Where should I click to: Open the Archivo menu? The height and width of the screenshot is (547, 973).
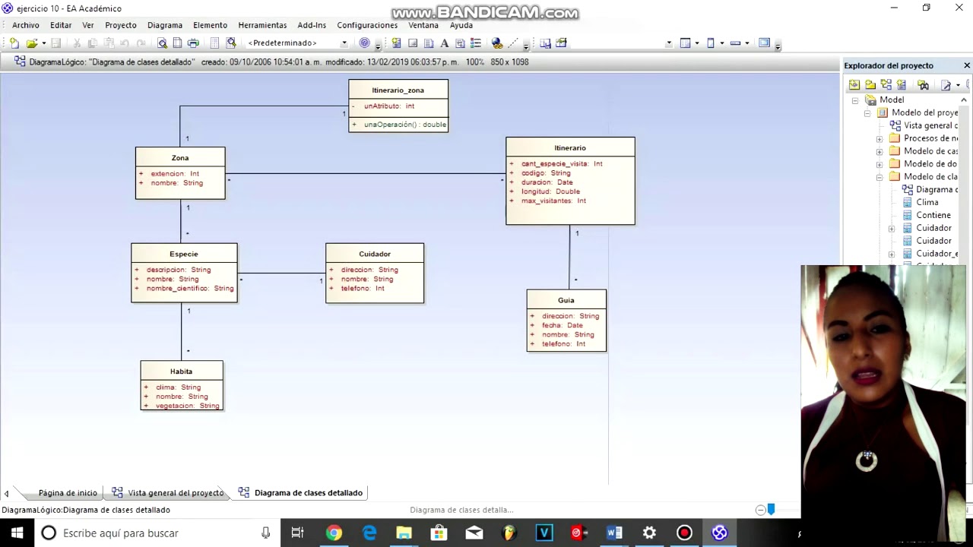pos(25,25)
